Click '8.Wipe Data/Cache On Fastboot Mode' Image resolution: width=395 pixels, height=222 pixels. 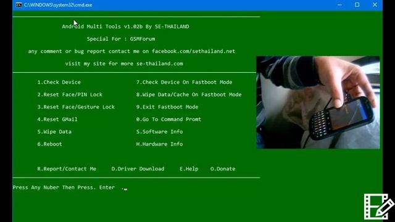(189, 94)
